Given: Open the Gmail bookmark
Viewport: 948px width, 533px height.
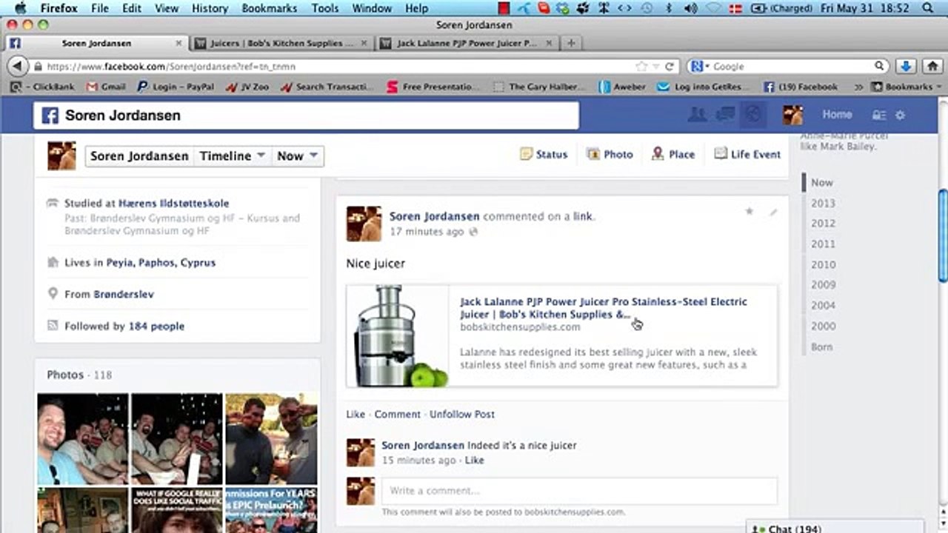Looking at the screenshot, I should coord(106,87).
